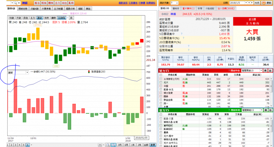Switch to the 即時走勢 tab

coord(23,9)
